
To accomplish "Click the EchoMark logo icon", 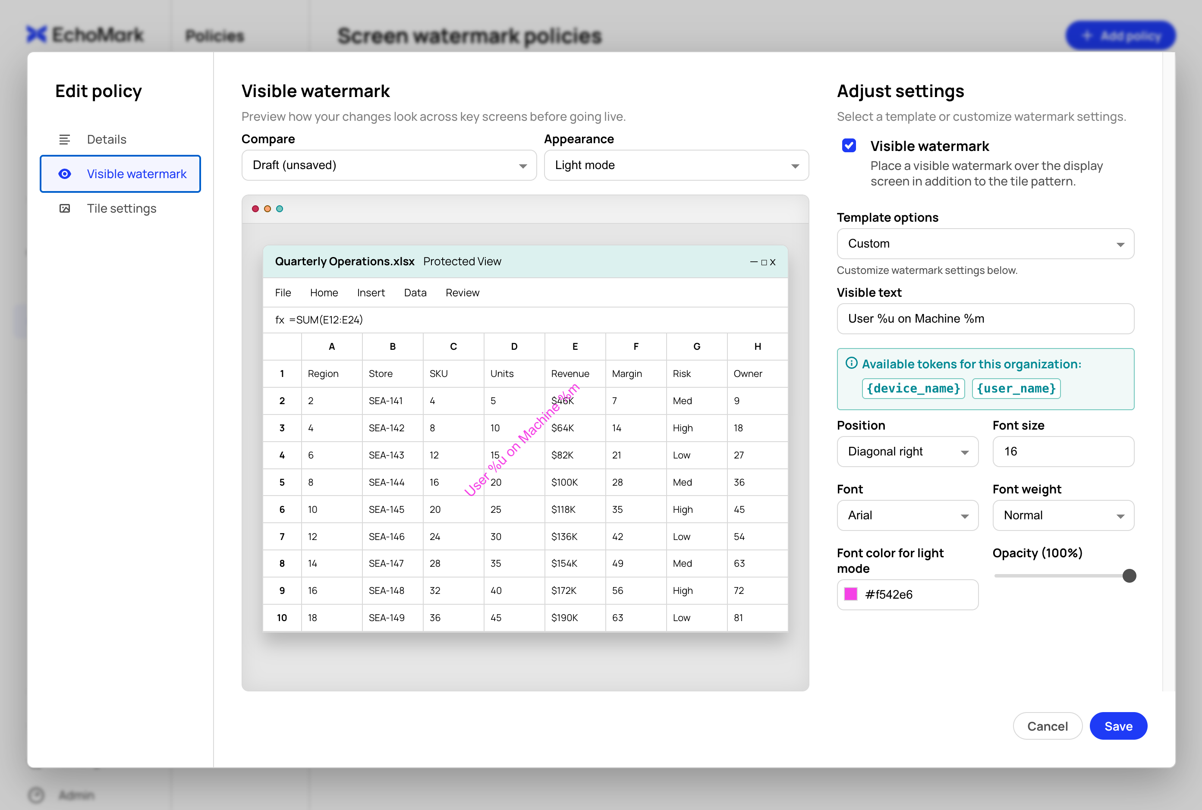I will click(x=36, y=35).
